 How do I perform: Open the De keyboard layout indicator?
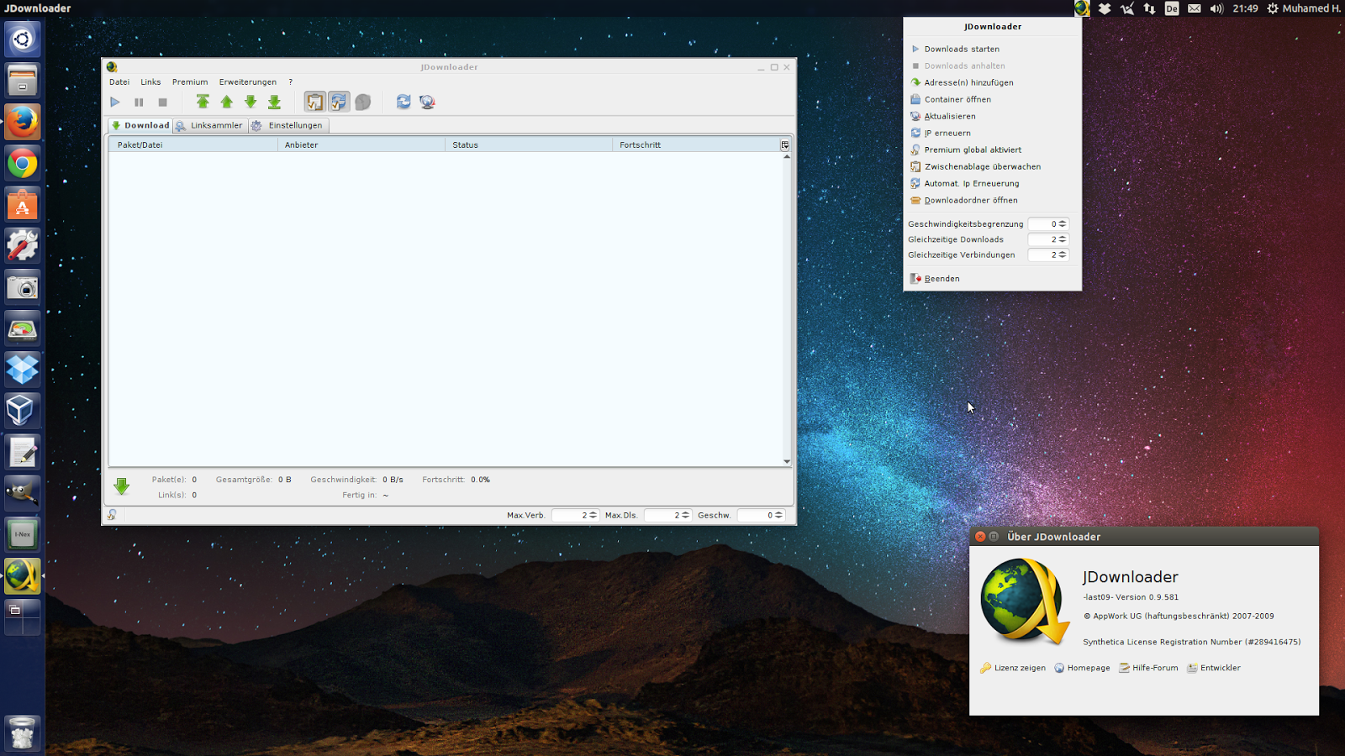point(1172,8)
